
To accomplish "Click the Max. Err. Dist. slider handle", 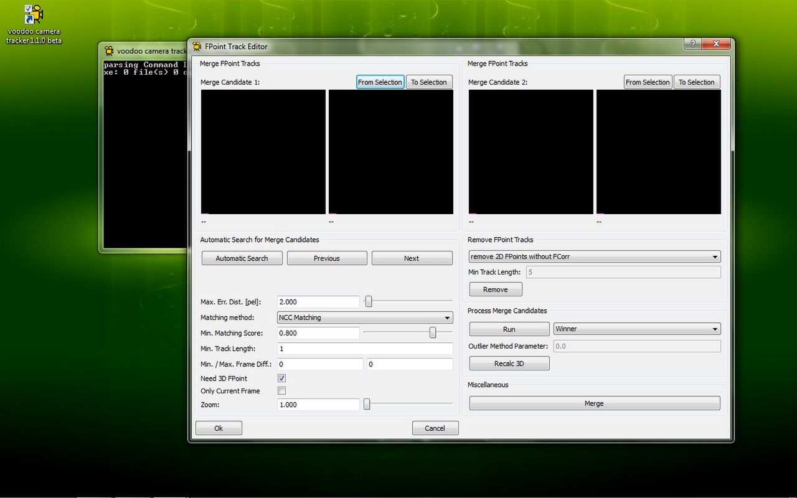I will click(368, 302).
